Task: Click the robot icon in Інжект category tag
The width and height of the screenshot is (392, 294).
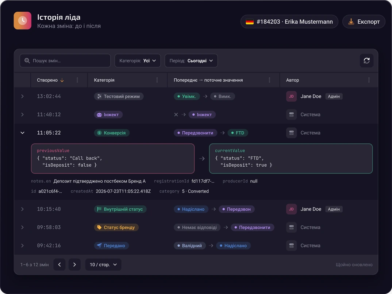Action: [99, 115]
